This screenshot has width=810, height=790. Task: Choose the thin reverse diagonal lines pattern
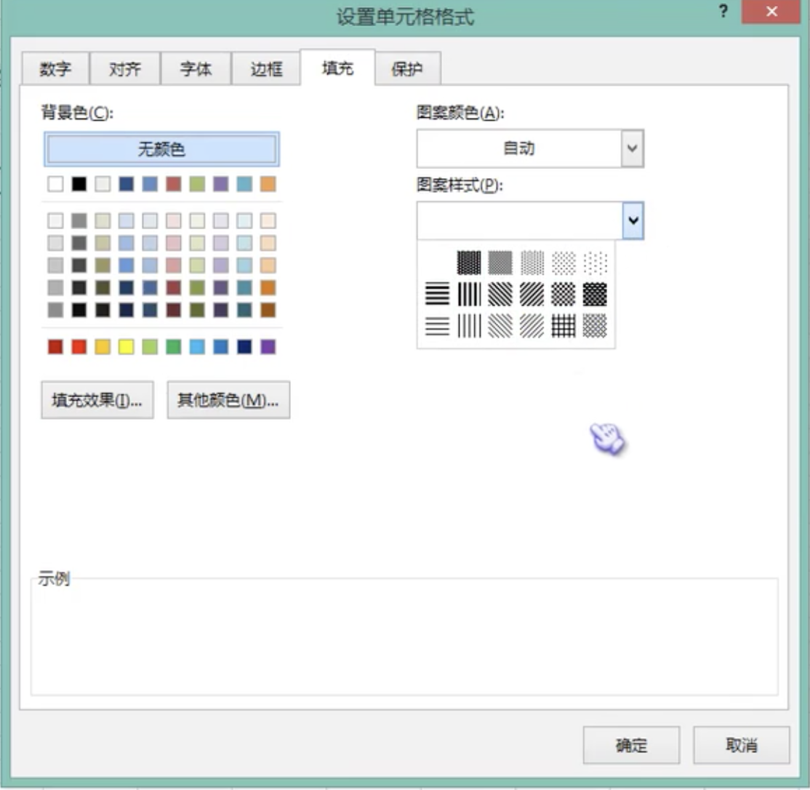tap(500, 326)
